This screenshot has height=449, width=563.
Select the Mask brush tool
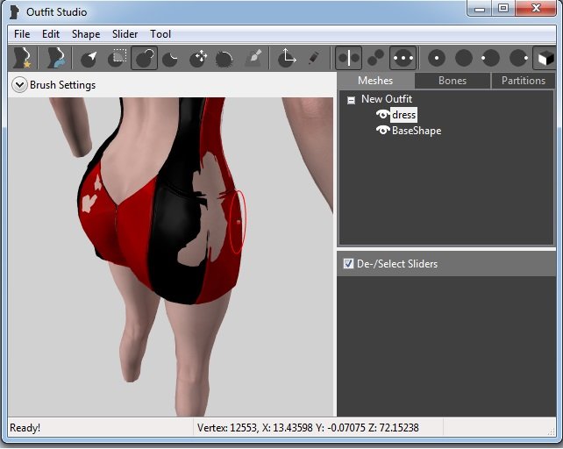coord(116,58)
